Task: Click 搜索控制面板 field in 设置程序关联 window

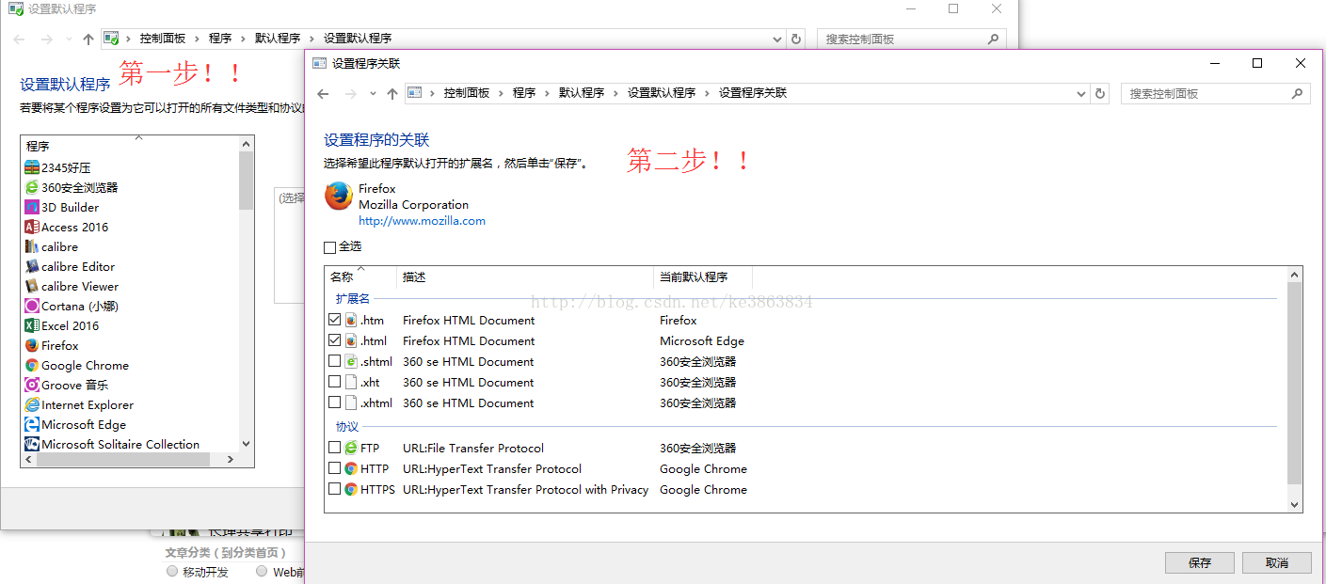Action: pyautogui.click(x=1205, y=93)
